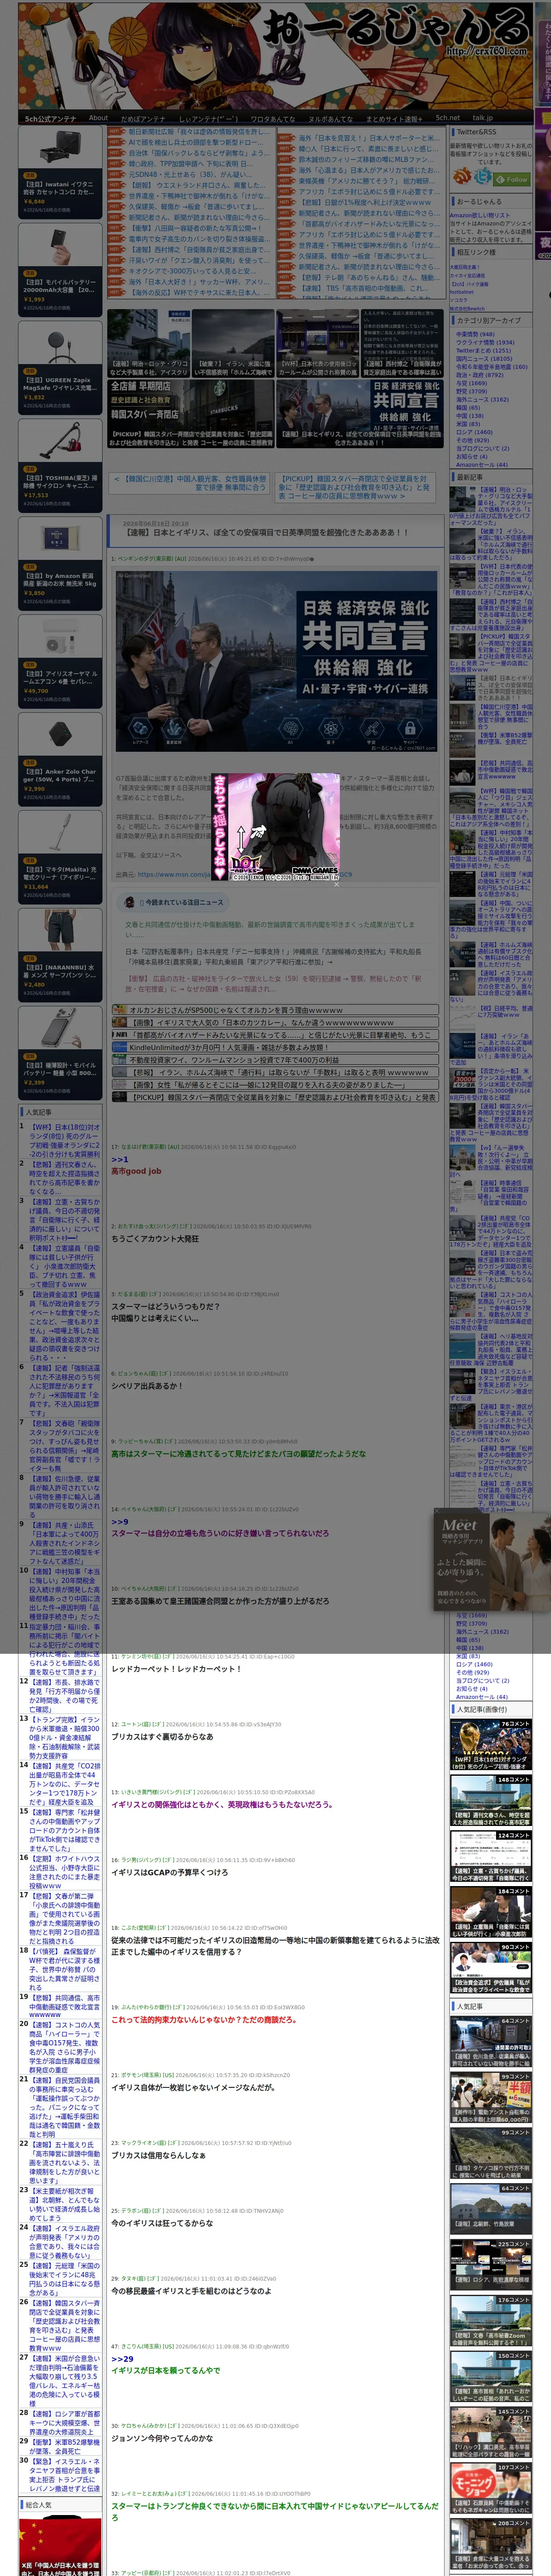The height and width of the screenshot is (2576, 551).
Task: Click the article title 日本とイギリス、ほぼ全ての安保項目
Action: (x=265, y=533)
